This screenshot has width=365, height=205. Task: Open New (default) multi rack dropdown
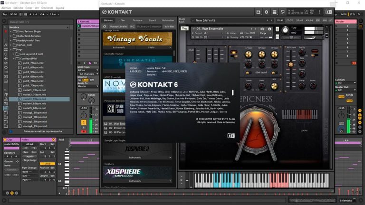[x=231, y=20]
